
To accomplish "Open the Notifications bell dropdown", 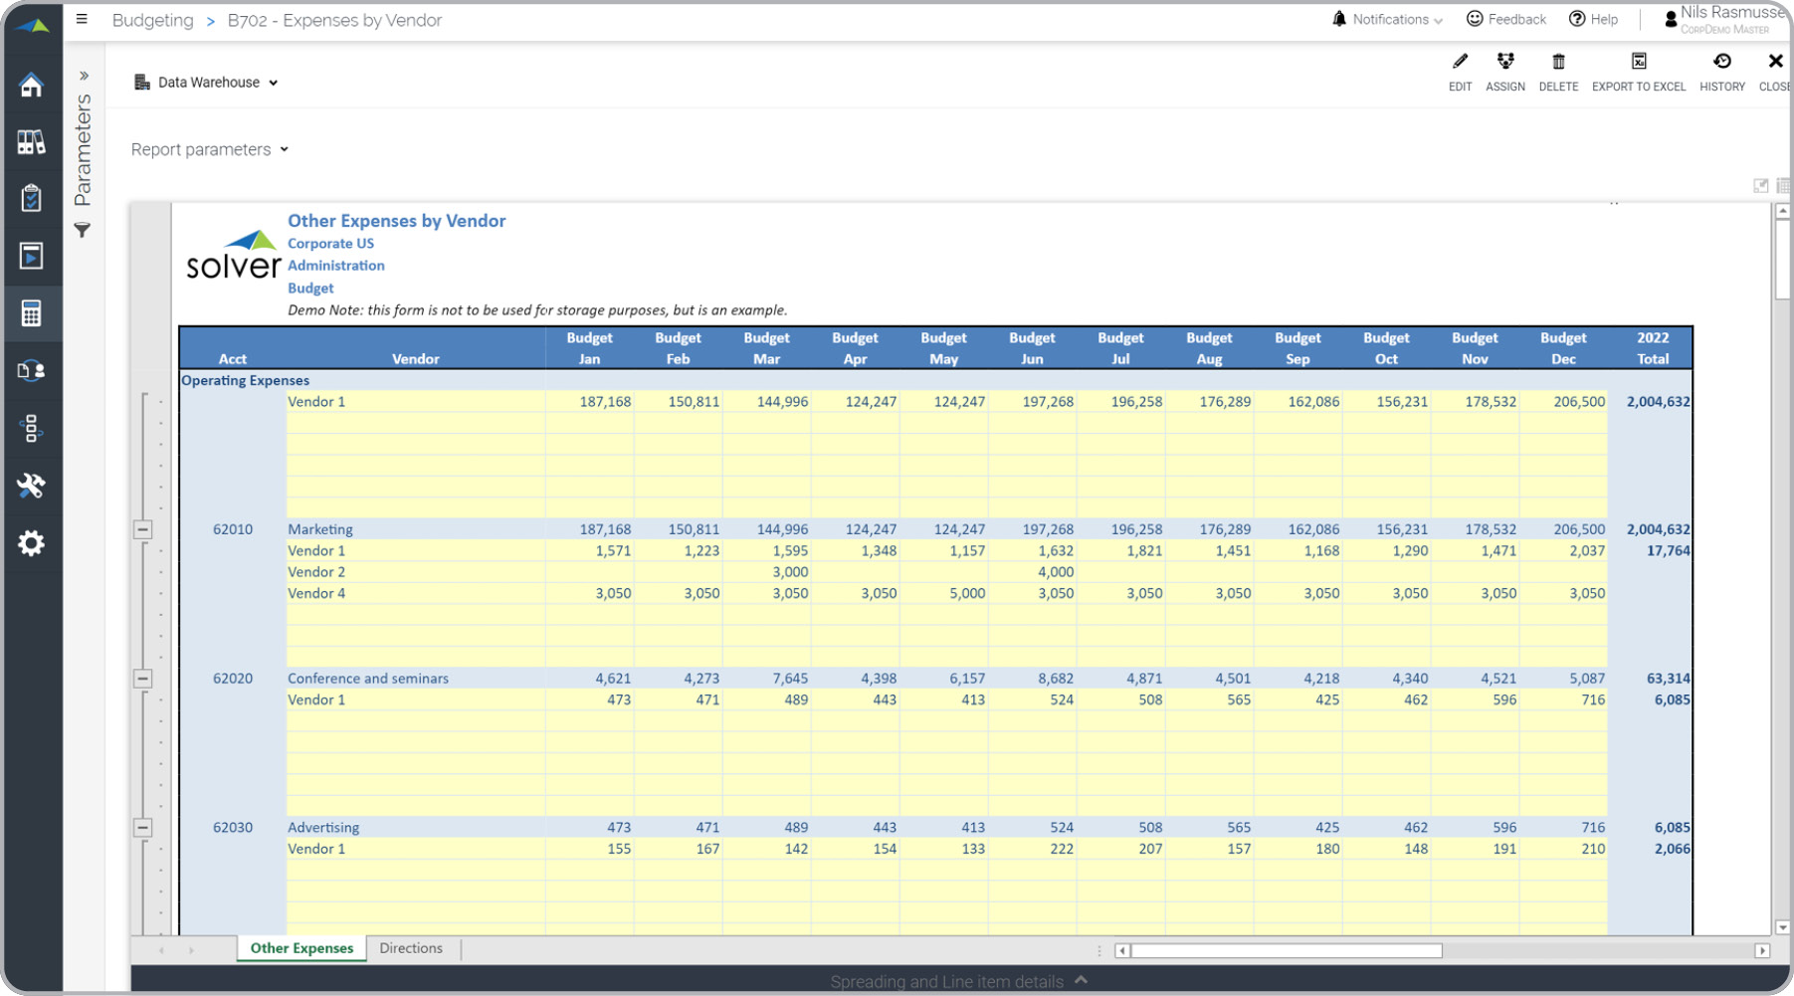I will point(1387,19).
